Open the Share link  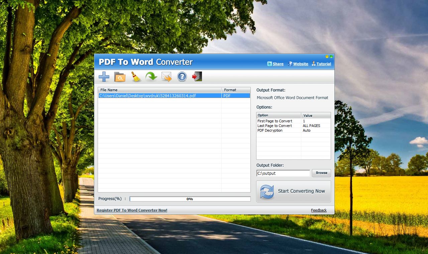[278, 64]
